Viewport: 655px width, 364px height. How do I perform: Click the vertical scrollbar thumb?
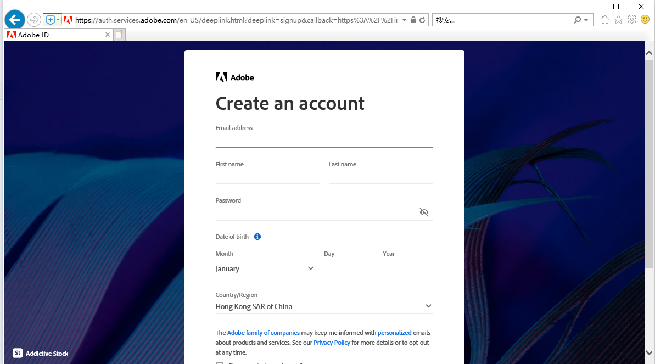[x=649, y=164]
